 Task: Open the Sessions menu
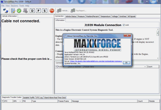click(x=14, y=6)
